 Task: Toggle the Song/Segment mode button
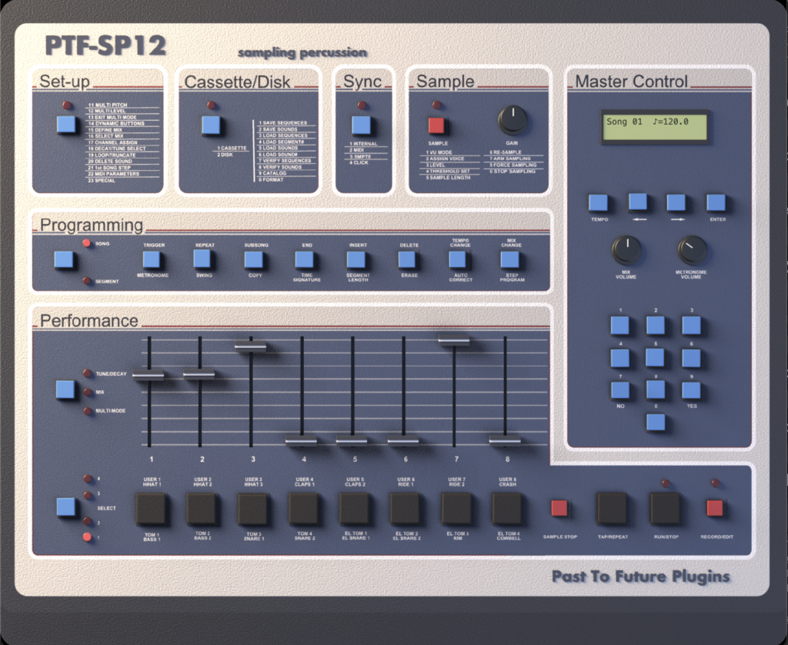[x=63, y=260]
